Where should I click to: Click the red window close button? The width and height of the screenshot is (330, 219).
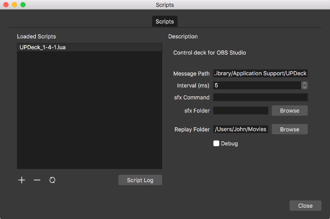pos(6,5)
